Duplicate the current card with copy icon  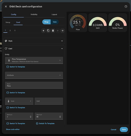pyautogui.click(x=48, y=31)
